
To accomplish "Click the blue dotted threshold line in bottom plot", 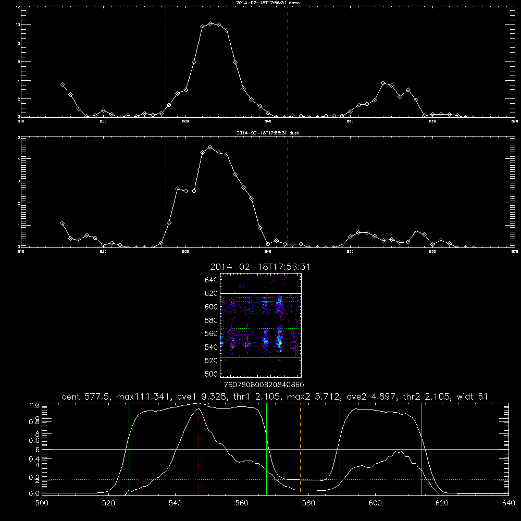I will [275, 479].
